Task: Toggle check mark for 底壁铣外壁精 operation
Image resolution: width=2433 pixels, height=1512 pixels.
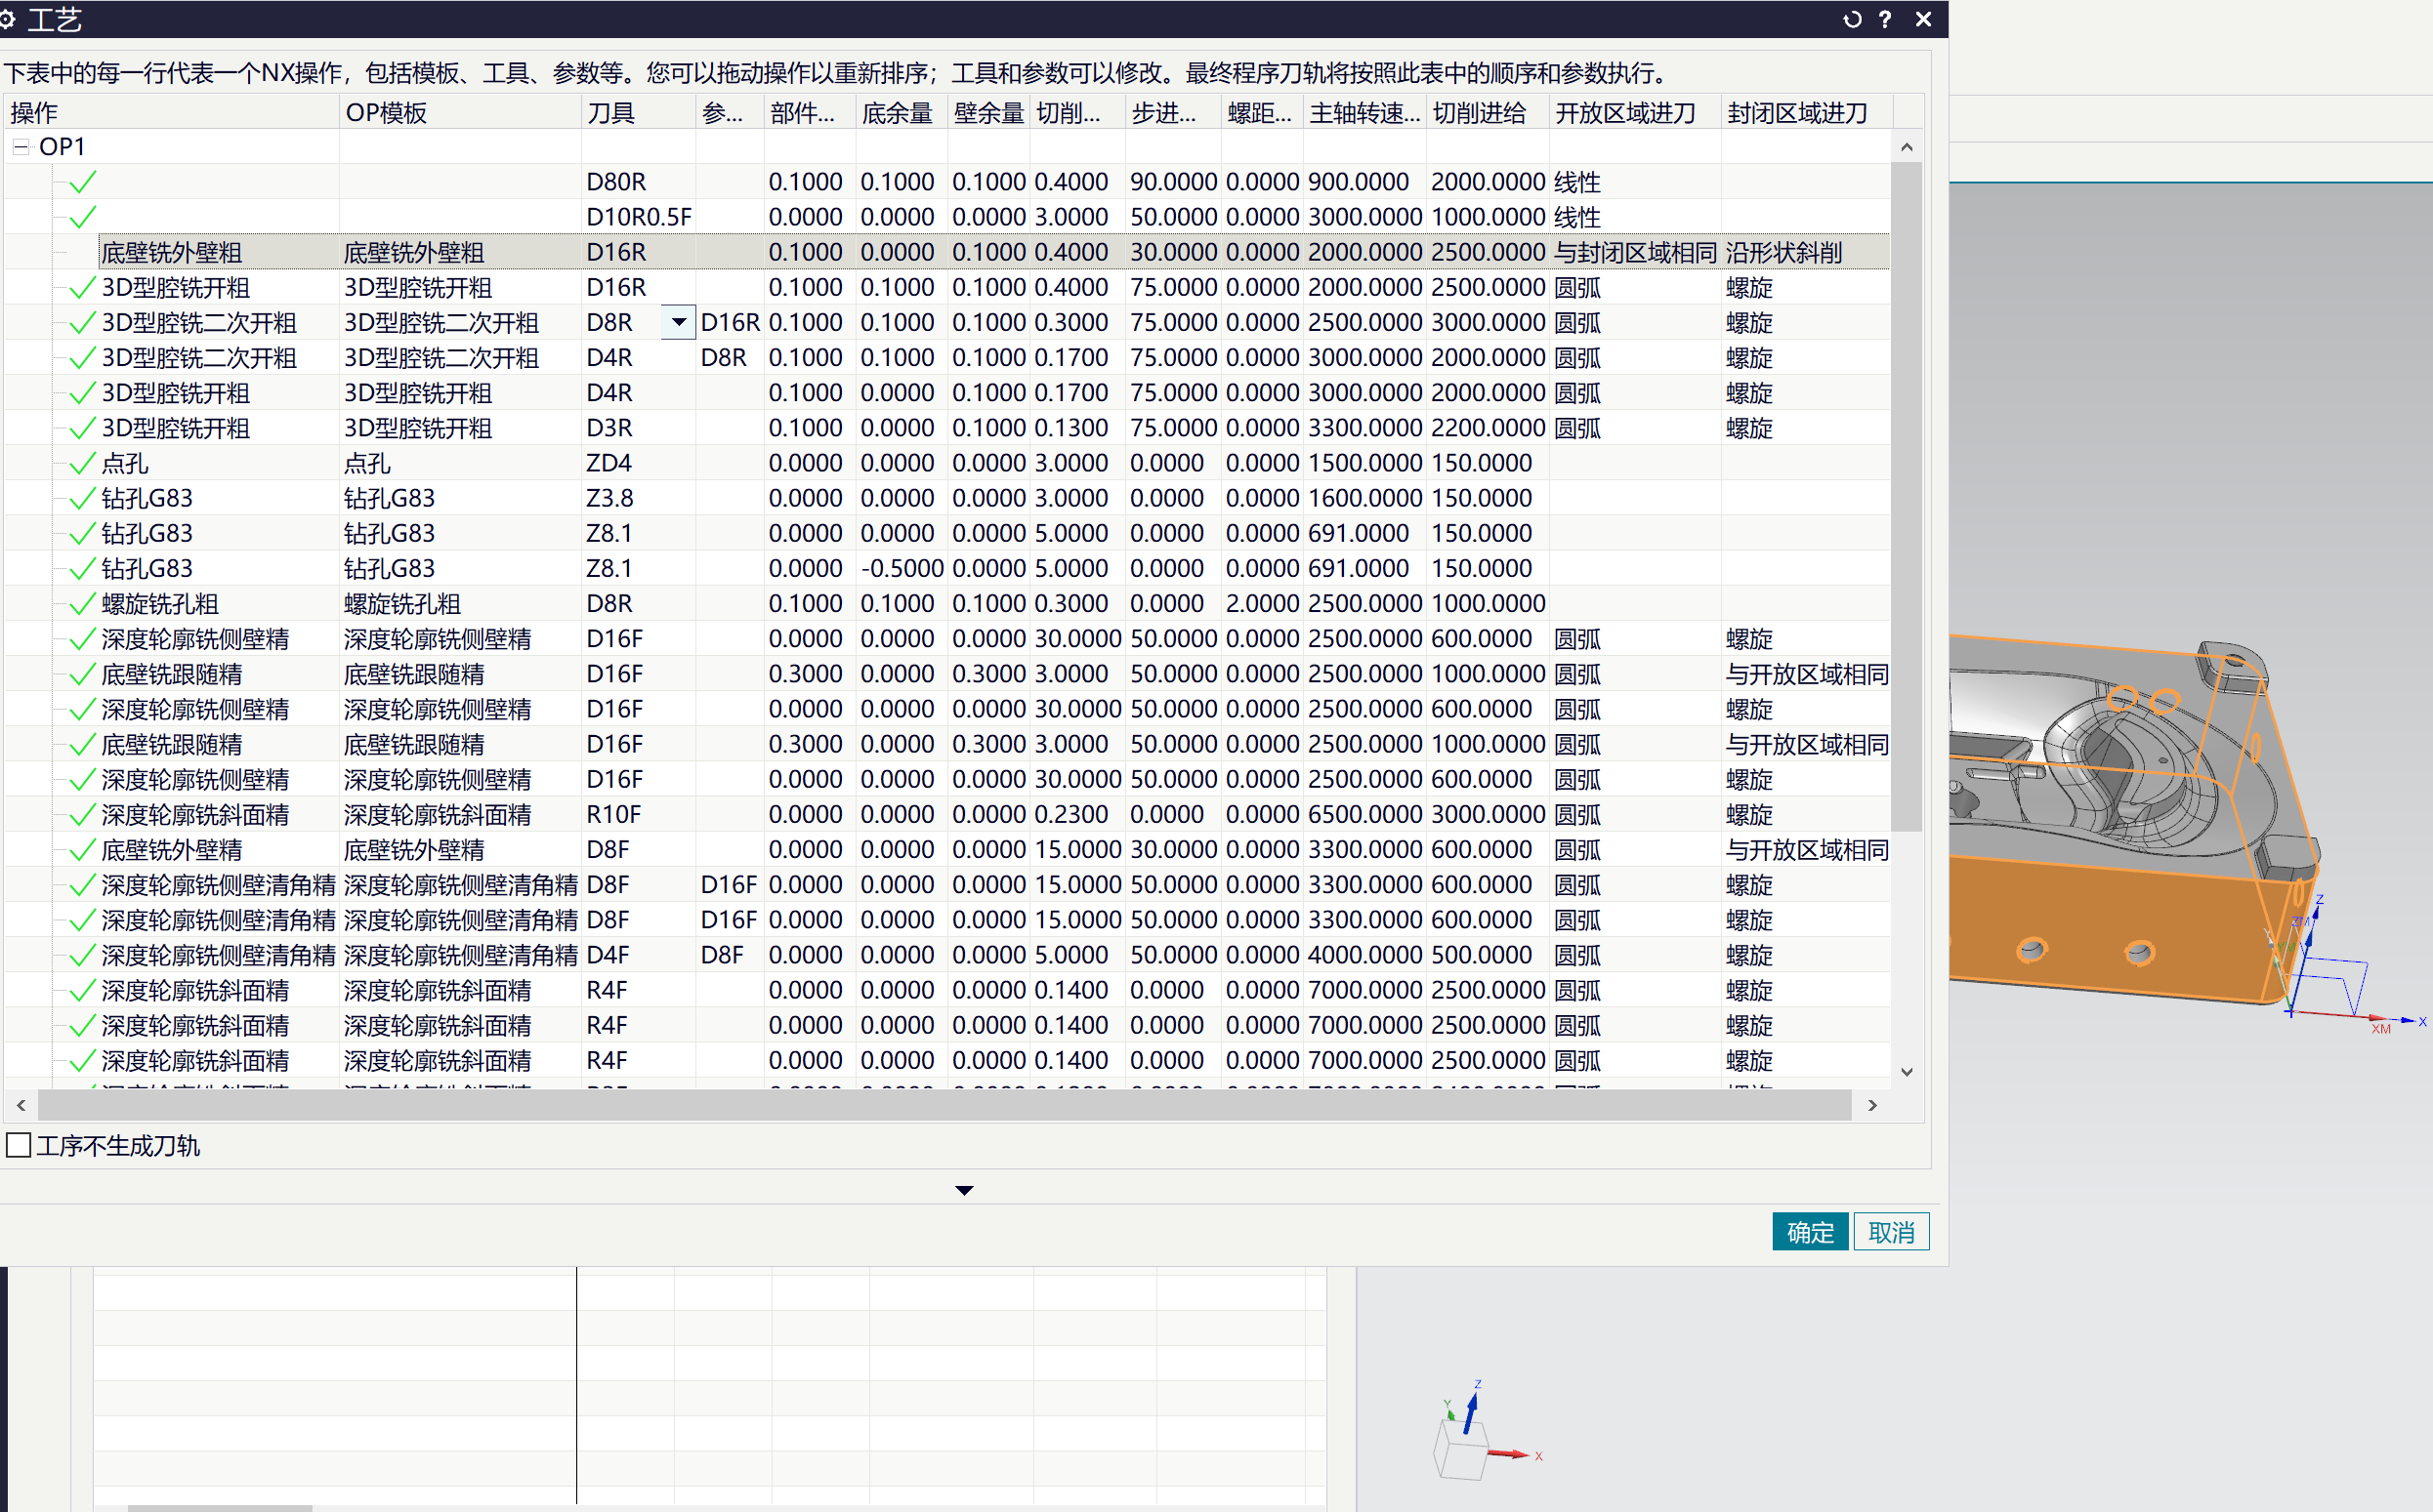Action: pos(83,850)
